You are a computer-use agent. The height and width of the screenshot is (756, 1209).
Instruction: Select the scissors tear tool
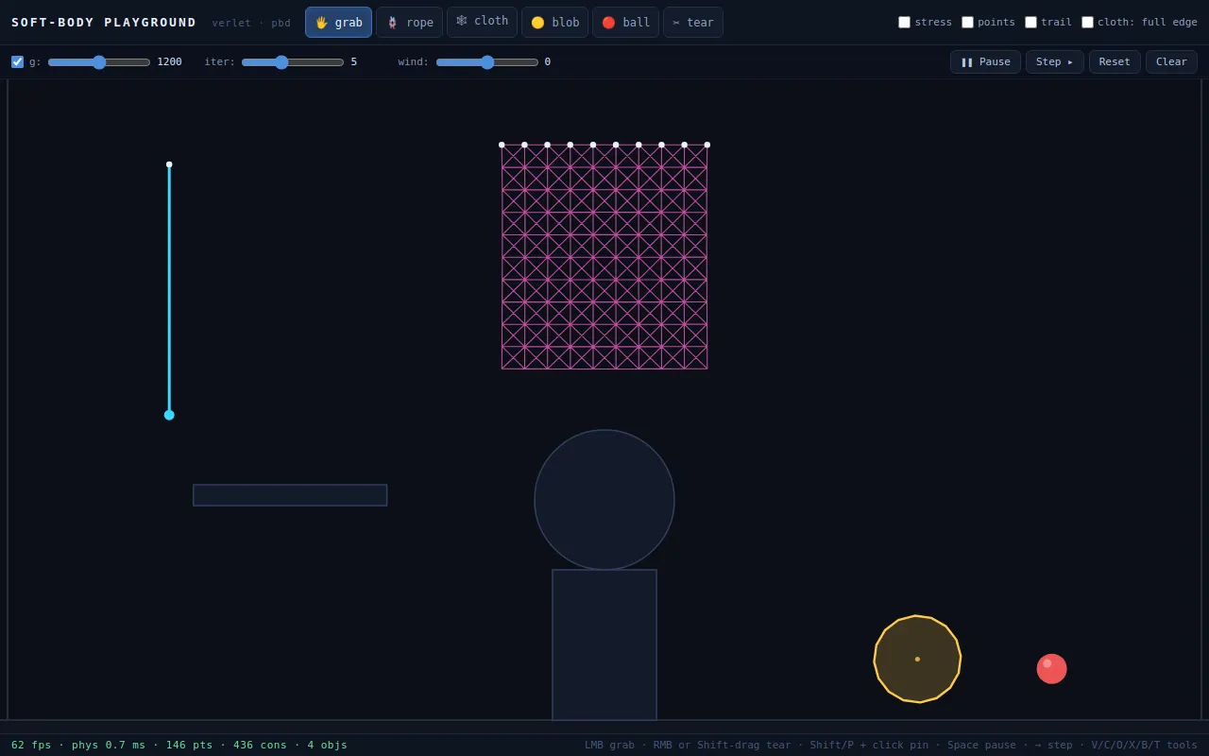693,23
